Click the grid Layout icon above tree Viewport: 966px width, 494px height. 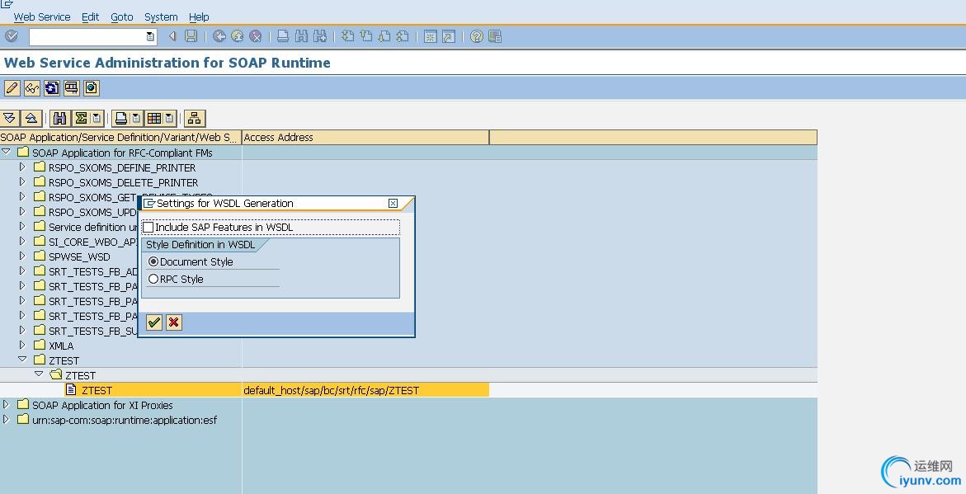pos(154,118)
